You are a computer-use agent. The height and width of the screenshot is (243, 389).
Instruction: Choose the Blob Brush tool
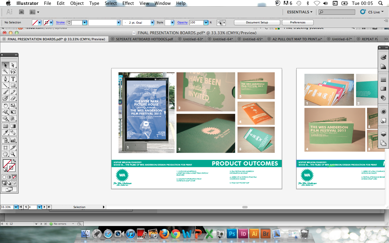(5, 98)
